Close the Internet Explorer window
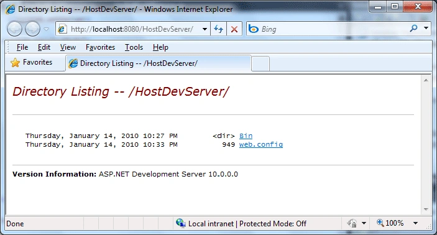437x235 pixels. (418, 7)
